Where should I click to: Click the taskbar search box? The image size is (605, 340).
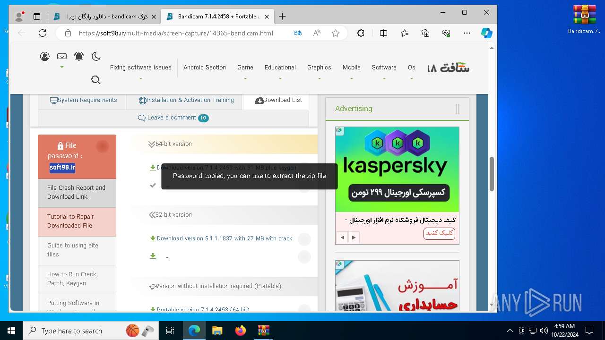pos(91,331)
